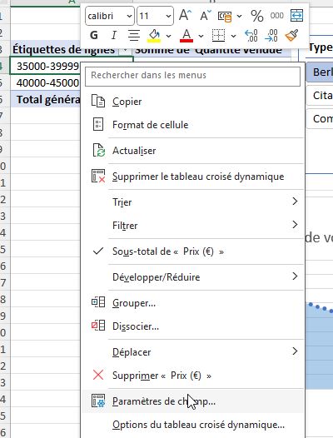
Task: Increase decimal places icon
Action: (251, 36)
